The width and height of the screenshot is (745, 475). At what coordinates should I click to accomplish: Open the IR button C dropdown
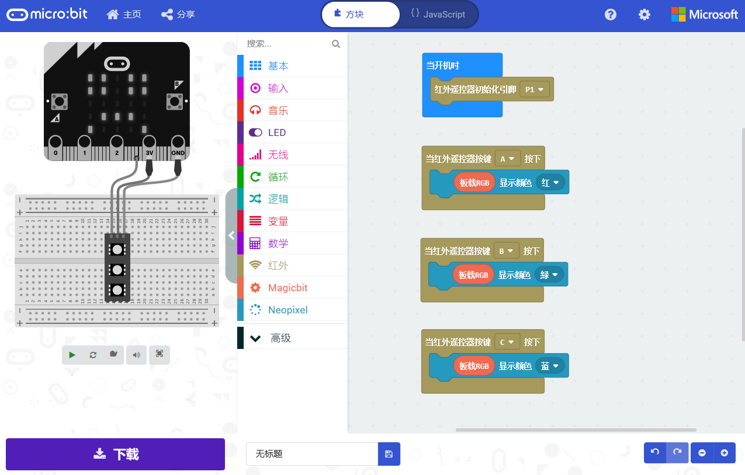507,342
